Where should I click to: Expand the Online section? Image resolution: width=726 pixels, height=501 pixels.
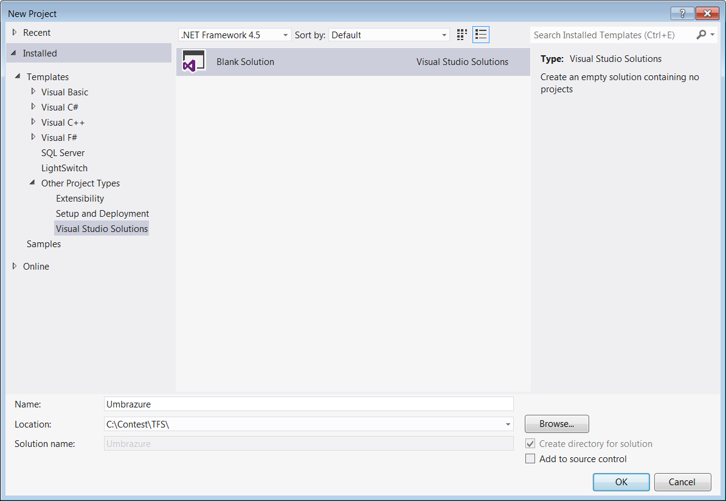click(x=15, y=266)
